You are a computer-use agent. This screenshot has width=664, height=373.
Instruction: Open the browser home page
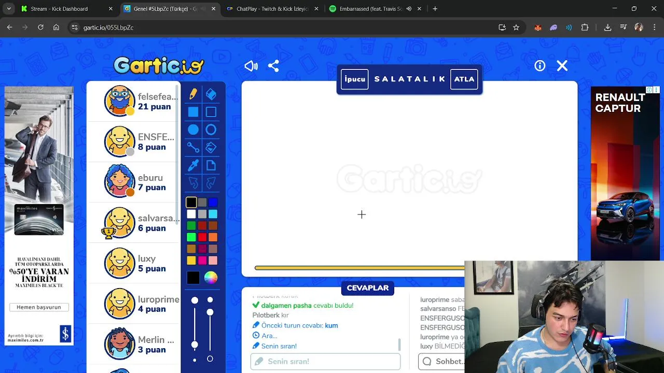point(56,27)
